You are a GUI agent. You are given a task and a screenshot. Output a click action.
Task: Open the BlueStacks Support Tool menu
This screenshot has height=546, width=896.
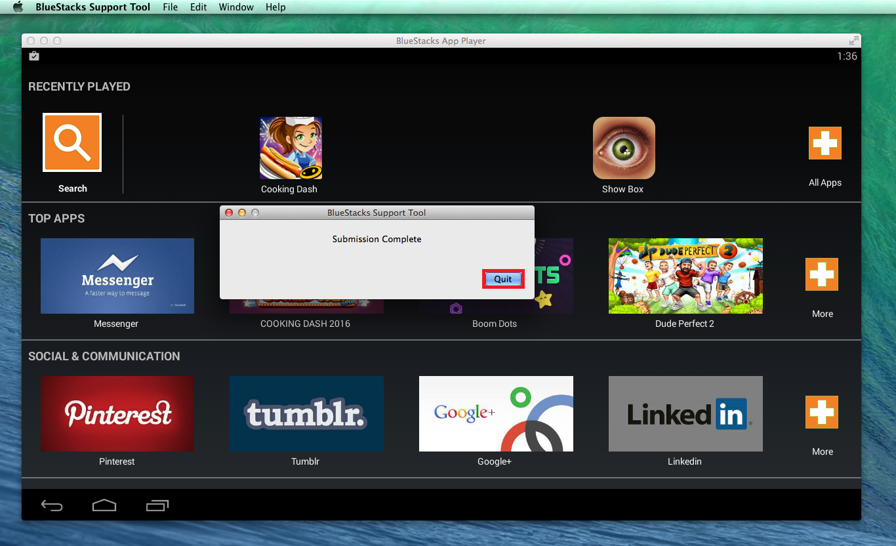92,7
